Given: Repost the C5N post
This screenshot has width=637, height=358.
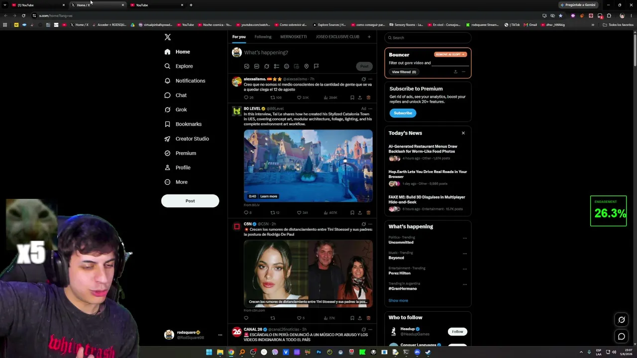Looking at the screenshot, I should [x=272, y=318].
